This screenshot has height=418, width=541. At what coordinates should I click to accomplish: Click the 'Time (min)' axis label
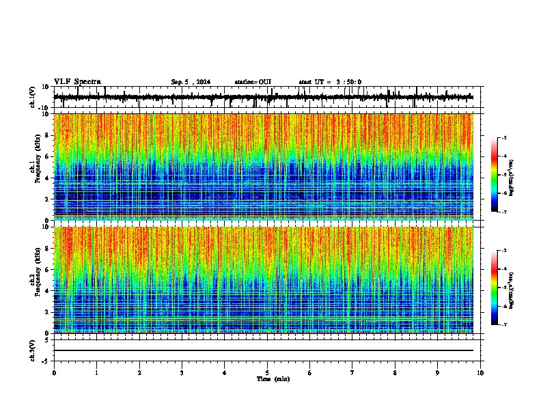click(x=273, y=379)
